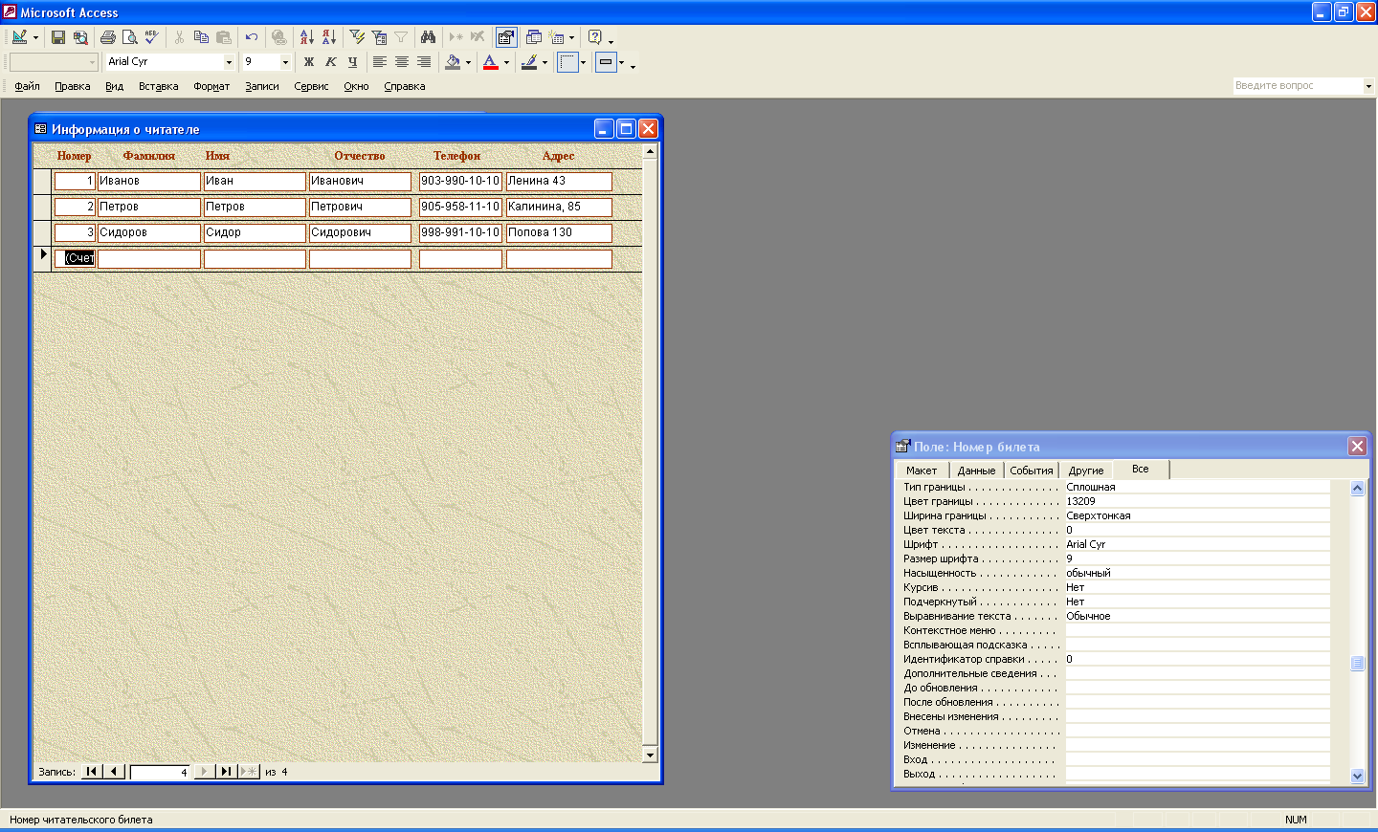Run spell check from the toolbar
1378x832 pixels.
point(152,37)
